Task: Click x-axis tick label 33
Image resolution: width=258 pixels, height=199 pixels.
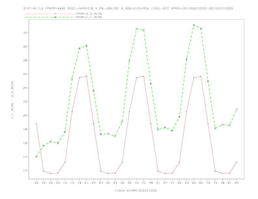Action: click(x=115, y=183)
